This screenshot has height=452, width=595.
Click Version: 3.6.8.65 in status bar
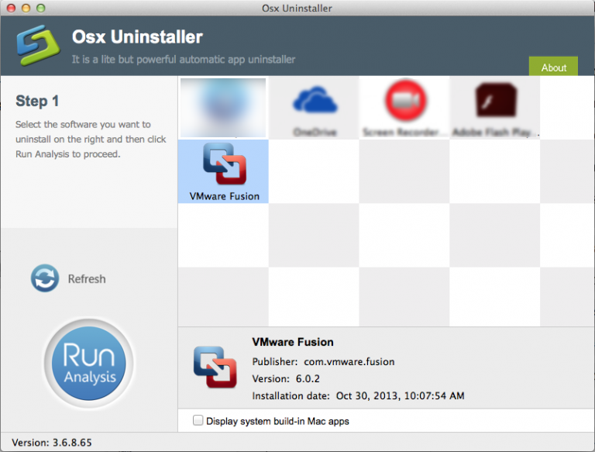coord(52,443)
